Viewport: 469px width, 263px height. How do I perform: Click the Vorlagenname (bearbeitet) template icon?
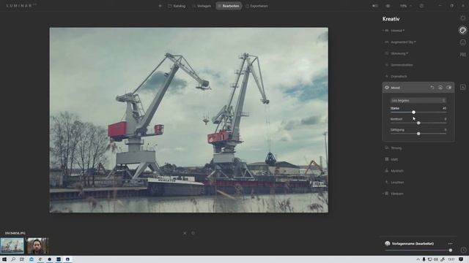tap(388, 243)
